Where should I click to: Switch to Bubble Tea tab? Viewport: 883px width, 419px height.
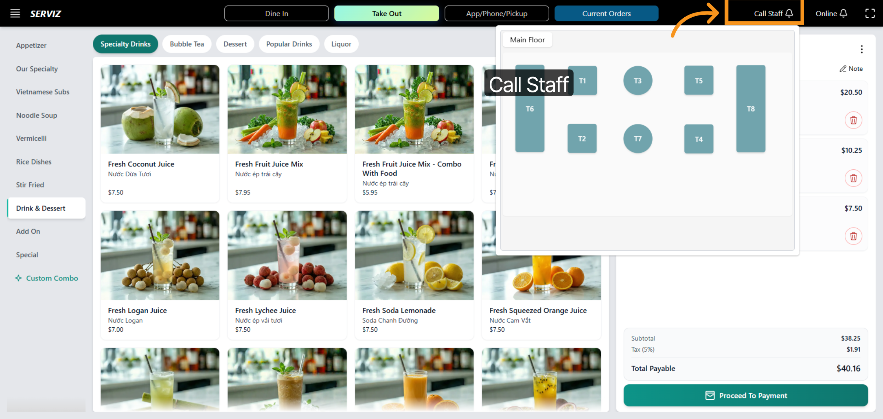point(187,44)
